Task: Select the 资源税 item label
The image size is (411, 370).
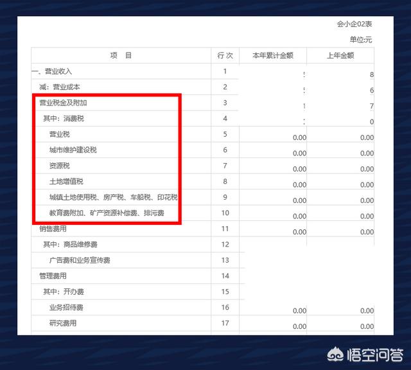Action: [x=60, y=166]
